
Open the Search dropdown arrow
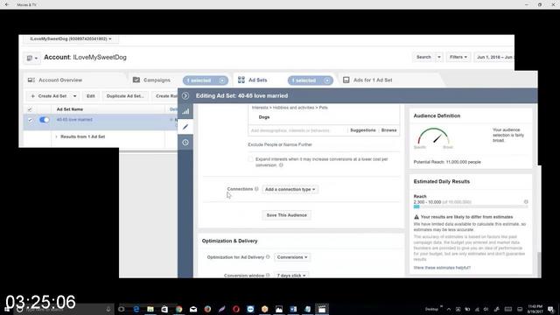click(x=439, y=57)
